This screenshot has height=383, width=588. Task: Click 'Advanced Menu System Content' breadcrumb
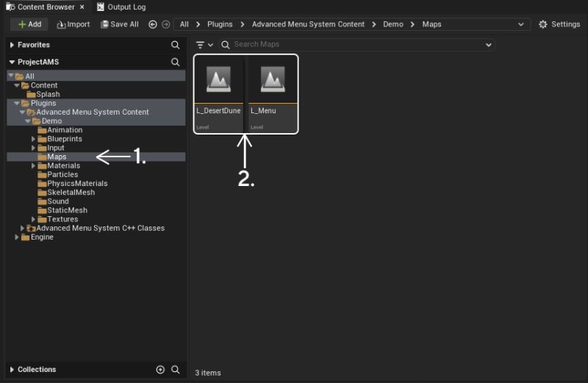pyautogui.click(x=308, y=24)
